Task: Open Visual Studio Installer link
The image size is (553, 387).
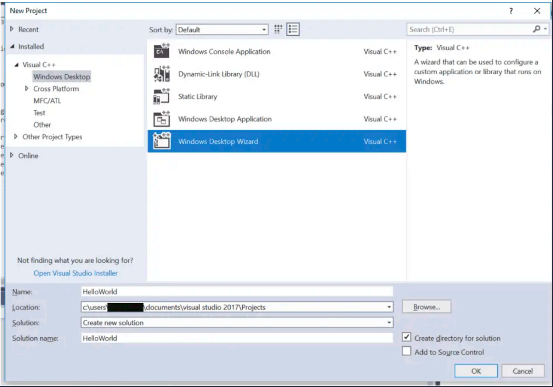Action: point(75,273)
